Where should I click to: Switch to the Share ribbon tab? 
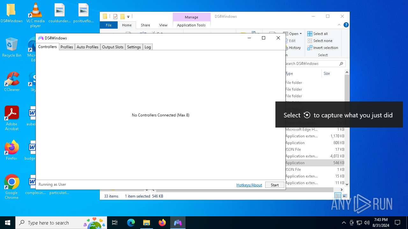(145, 25)
